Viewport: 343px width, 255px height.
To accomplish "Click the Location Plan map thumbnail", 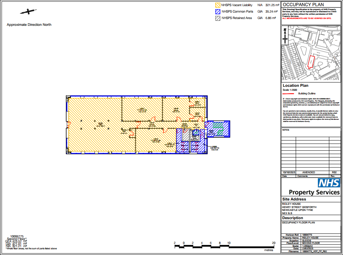I will 311,52.
